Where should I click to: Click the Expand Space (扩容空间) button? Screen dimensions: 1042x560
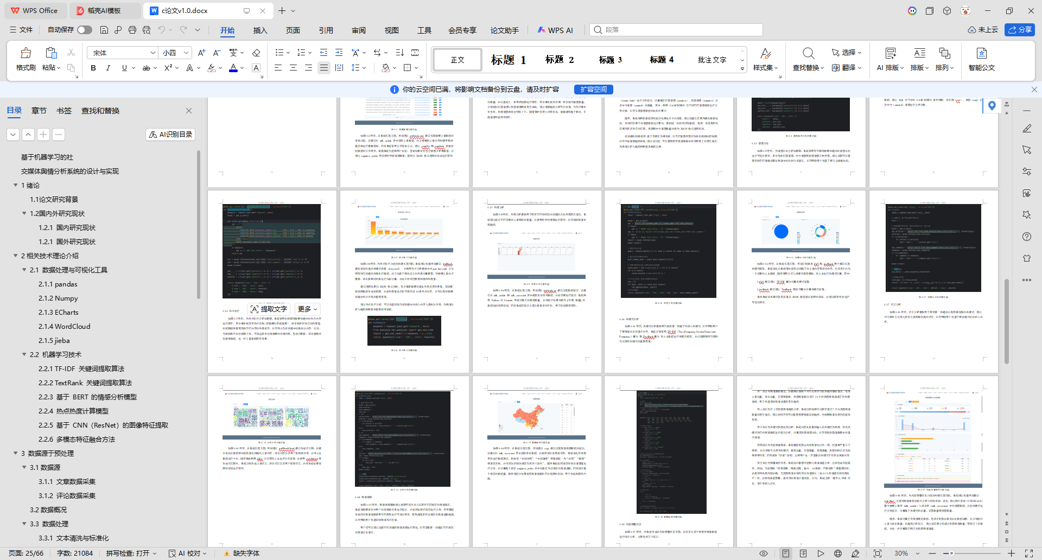click(x=594, y=90)
